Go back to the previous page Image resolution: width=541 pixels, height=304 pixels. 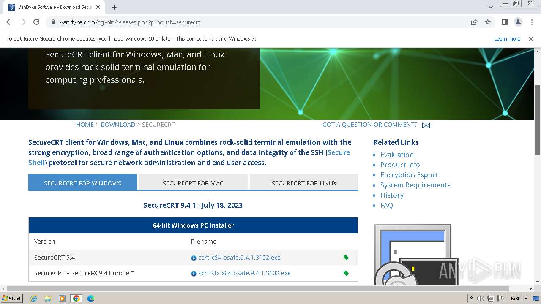coord(9,22)
